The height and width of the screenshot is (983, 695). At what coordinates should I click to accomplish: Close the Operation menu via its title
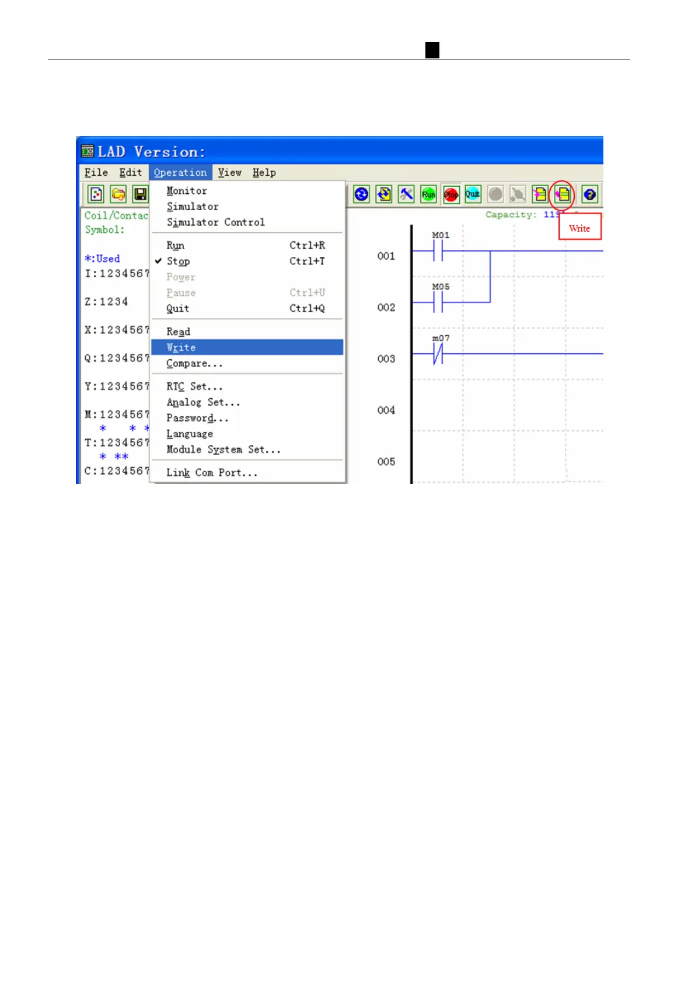tap(180, 173)
